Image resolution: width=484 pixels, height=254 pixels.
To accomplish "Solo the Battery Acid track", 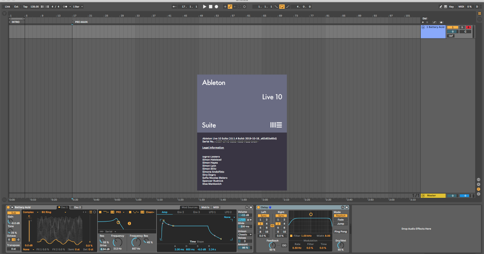I will 462,27.
